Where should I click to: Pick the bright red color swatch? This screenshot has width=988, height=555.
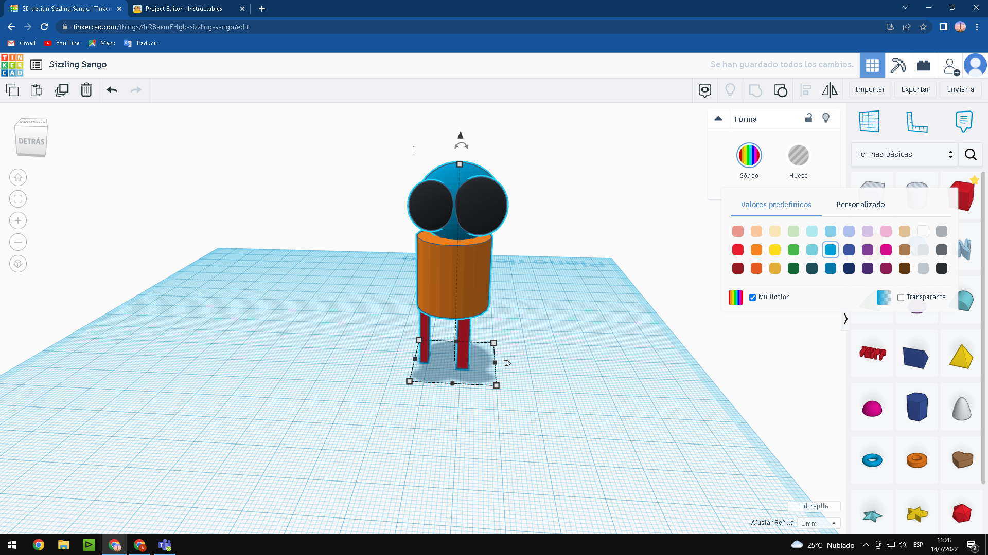(x=738, y=250)
